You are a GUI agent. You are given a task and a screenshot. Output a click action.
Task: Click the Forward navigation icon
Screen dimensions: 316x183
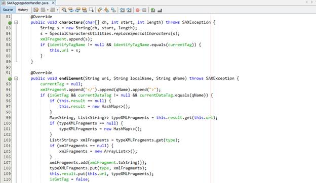pos(53,10)
